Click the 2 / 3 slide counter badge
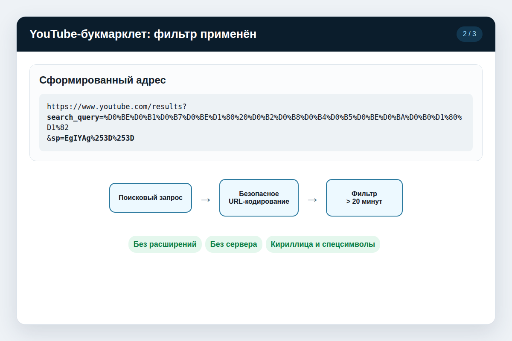 (x=469, y=34)
